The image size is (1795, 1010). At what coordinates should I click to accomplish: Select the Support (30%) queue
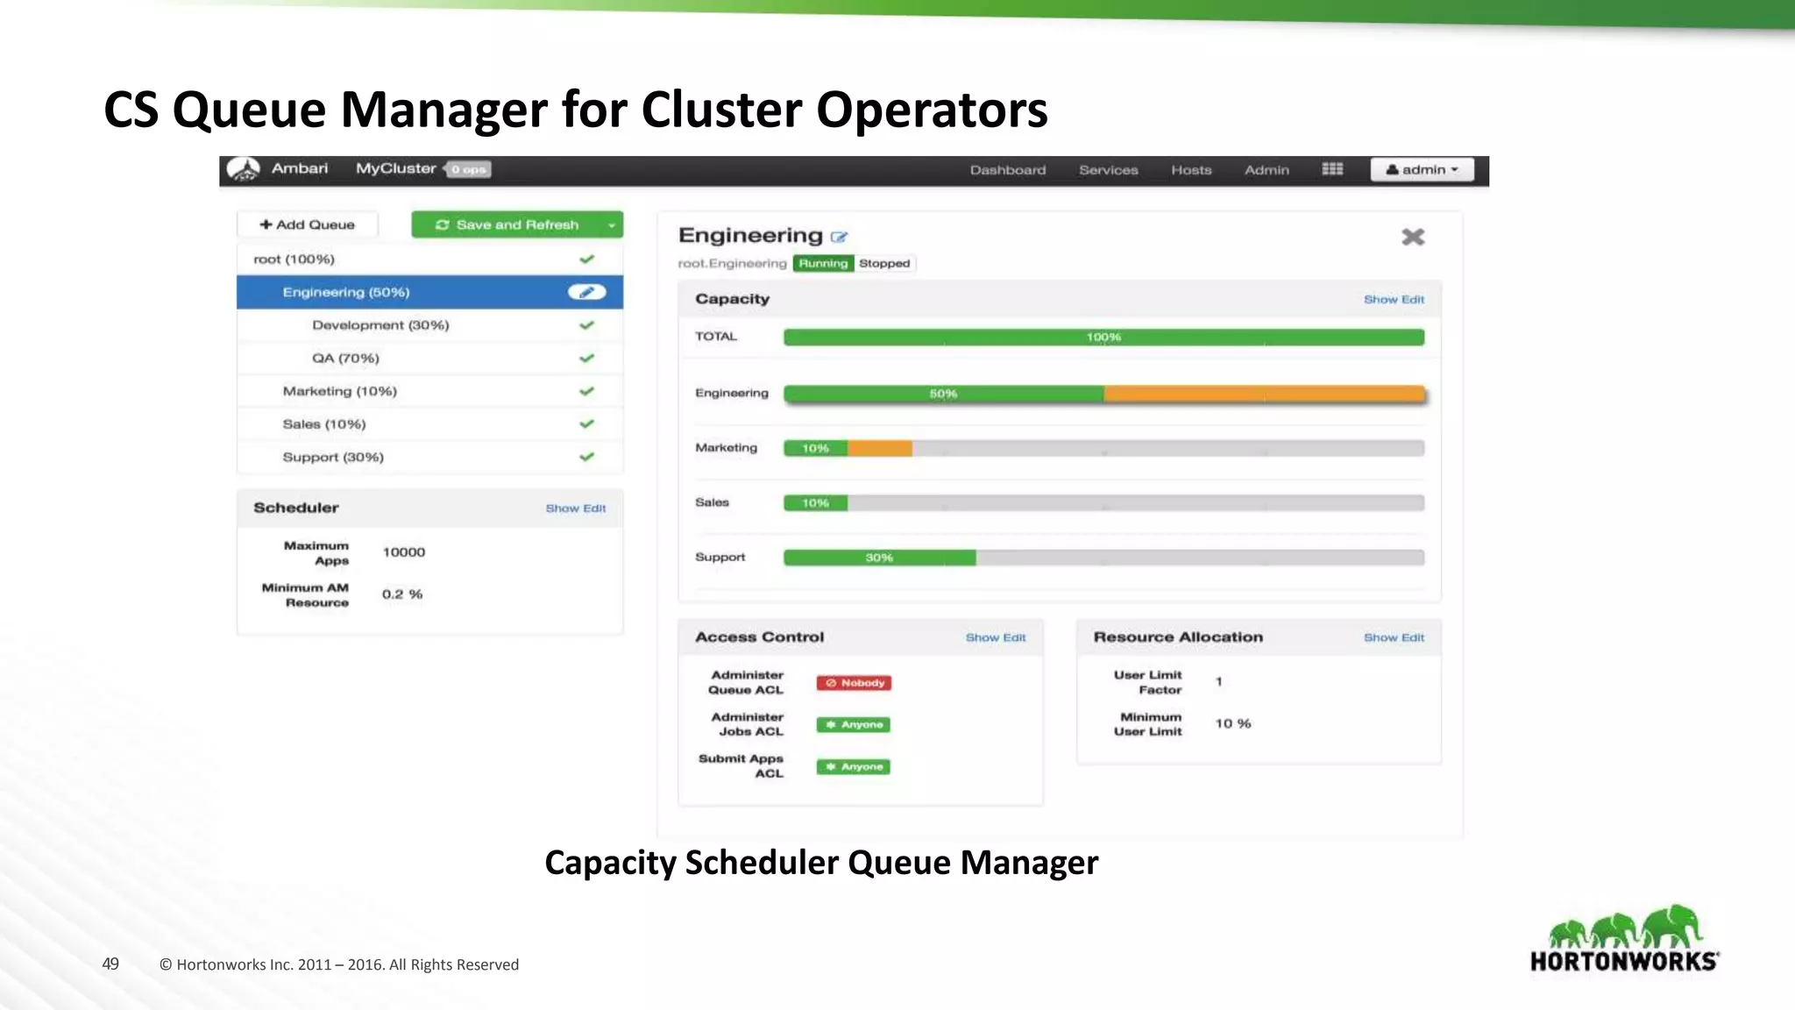[429, 457]
